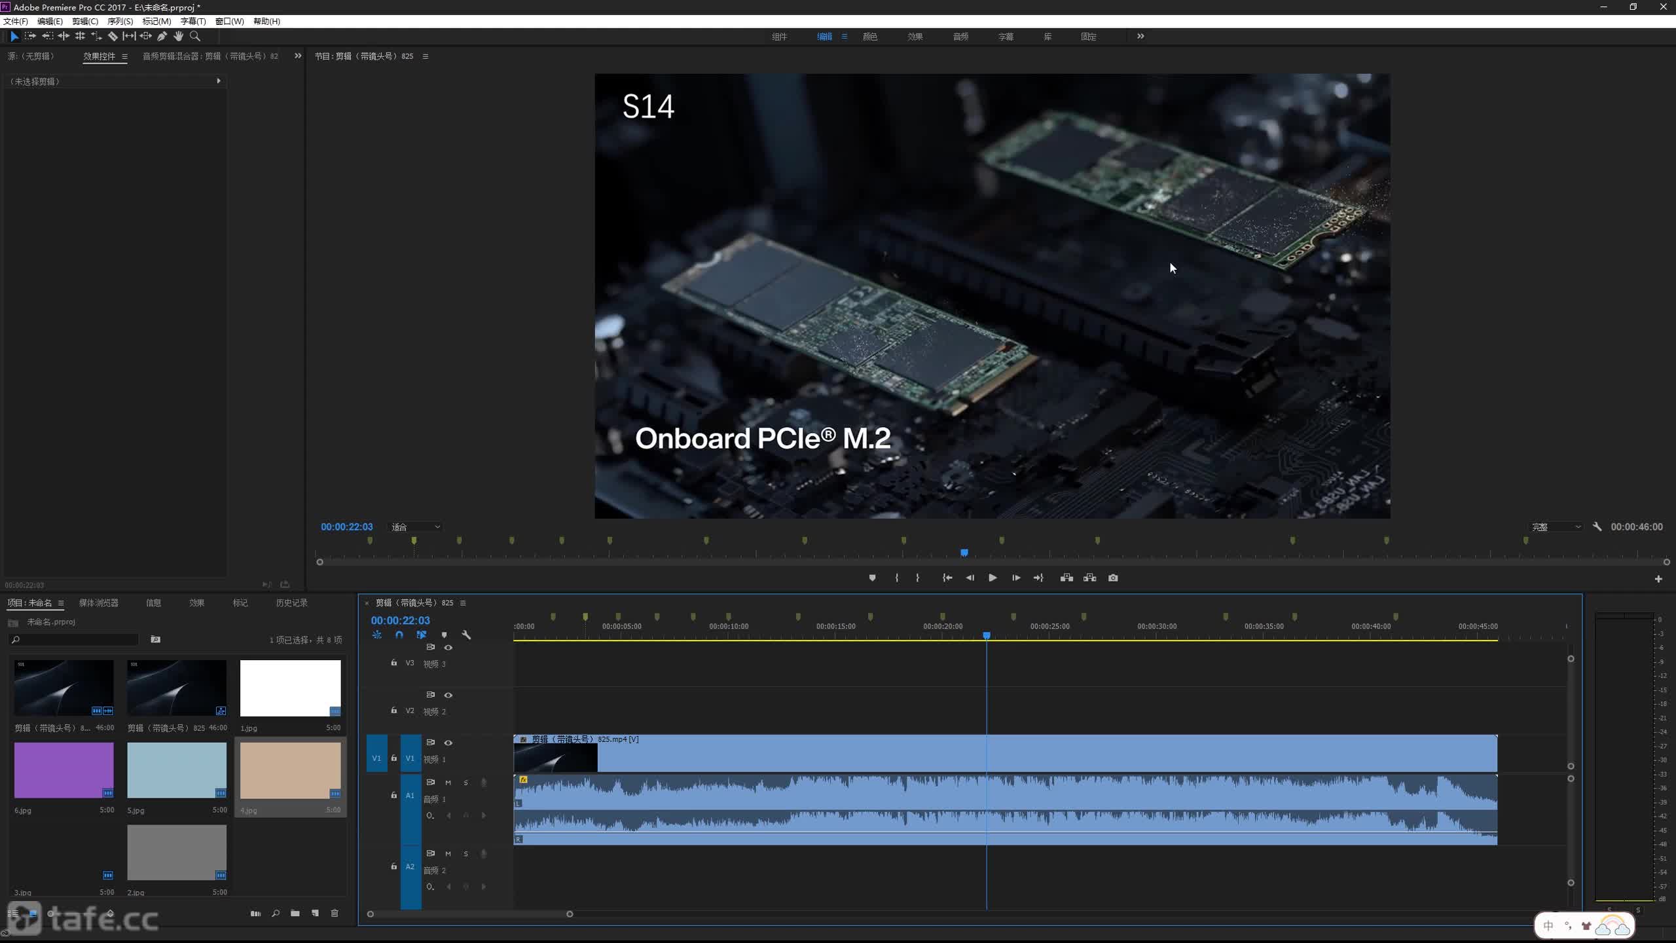Switch to the 颜色 workspace

(870, 37)
